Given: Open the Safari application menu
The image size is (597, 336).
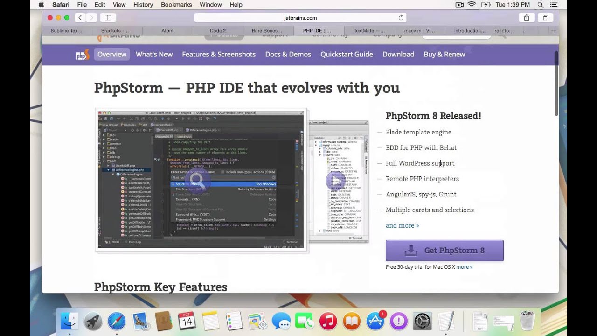Looking at the screenshot, I should click(61, 5).
